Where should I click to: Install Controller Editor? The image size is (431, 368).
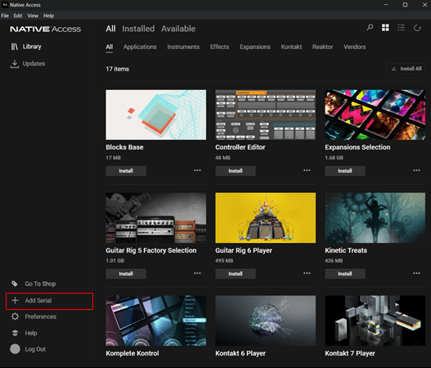[x=236, y=171]
